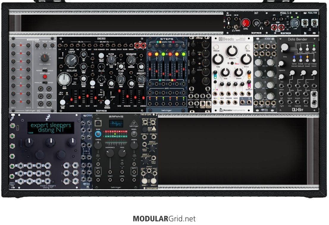Click the headphone output jack on Befaco OUT
The height and width of the screenshot is (225, 329).
(266, 23)
